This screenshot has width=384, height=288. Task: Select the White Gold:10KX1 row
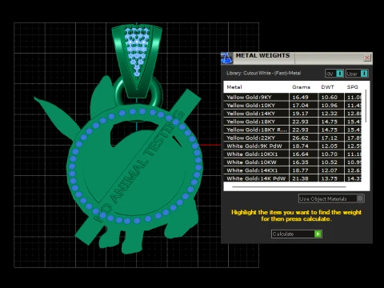click(293, 154)
